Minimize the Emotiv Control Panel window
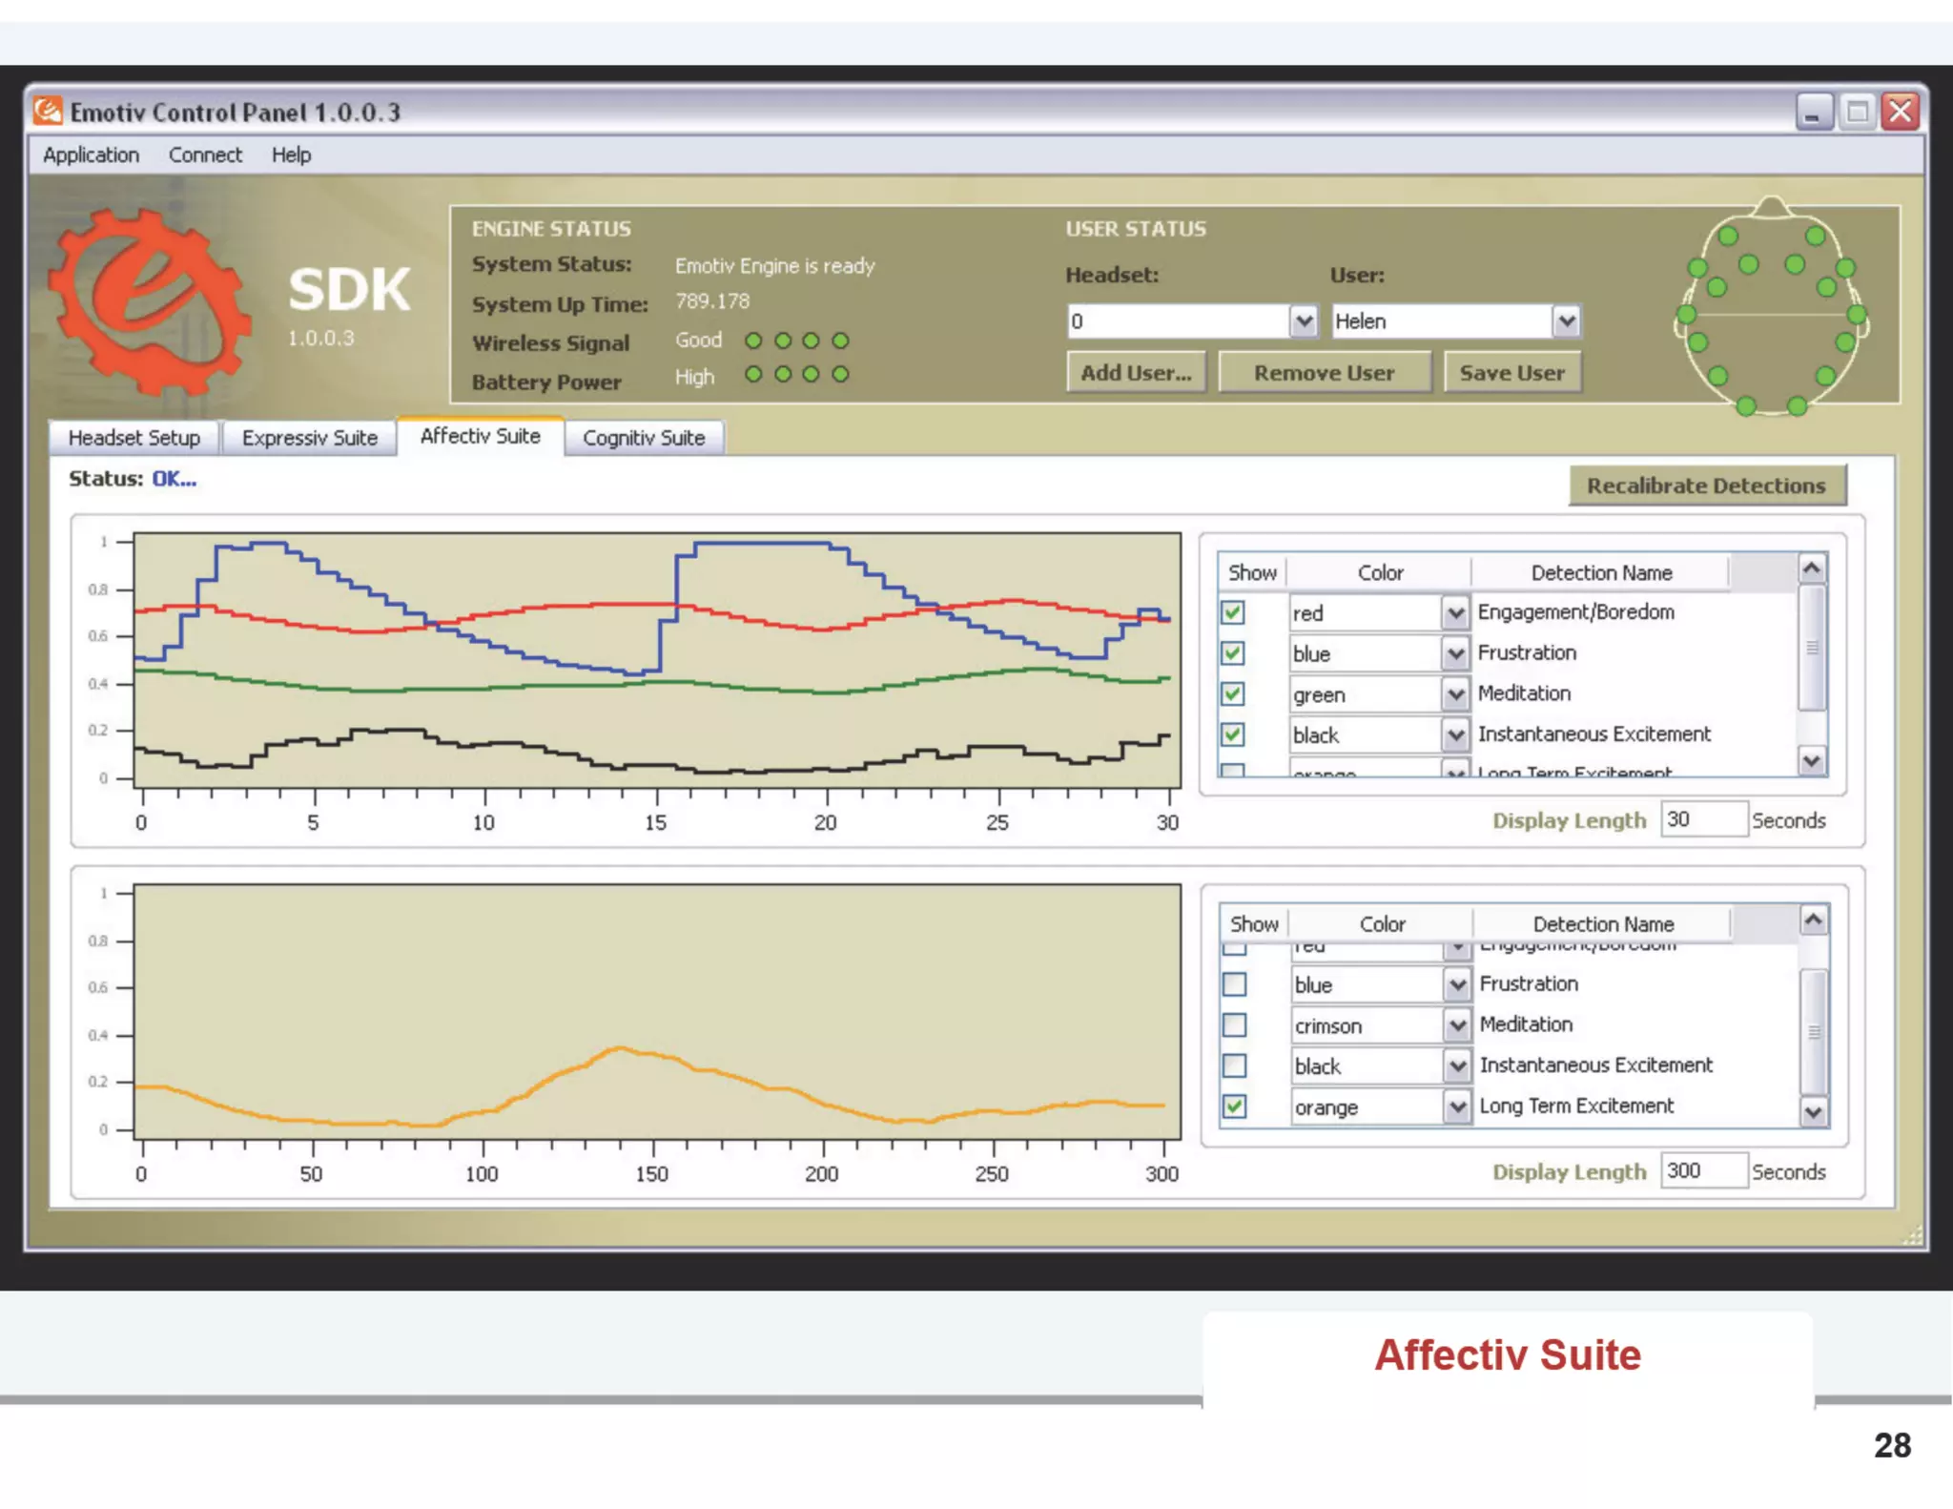 (x=1814, y=112)
